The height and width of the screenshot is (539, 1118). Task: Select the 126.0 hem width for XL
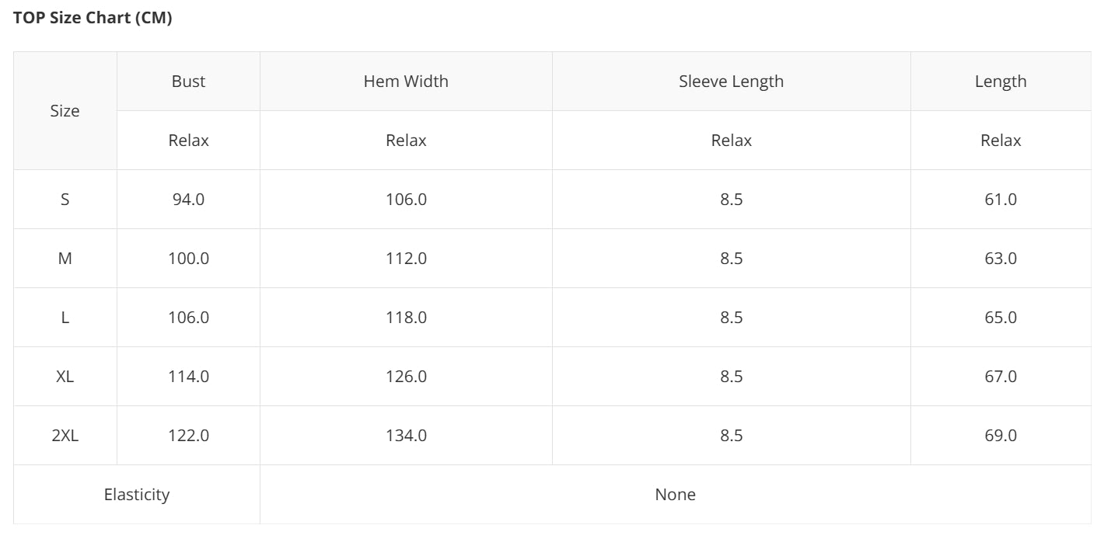pyautogui.click(x=406, y=377)
